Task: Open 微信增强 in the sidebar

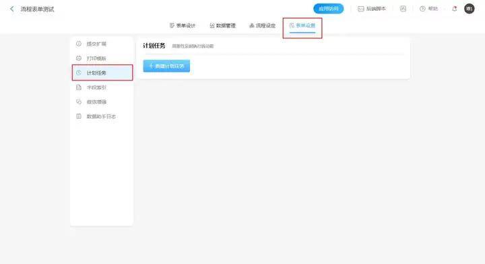Action: click(x=102, y=102)
